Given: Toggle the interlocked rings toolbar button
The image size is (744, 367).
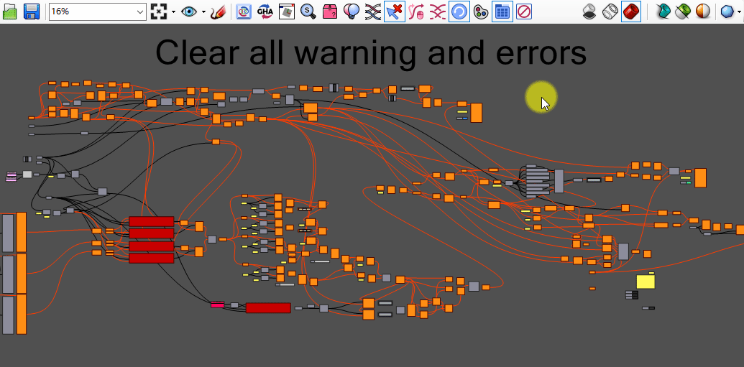Looking at the screenshot, I should point(244,11).
